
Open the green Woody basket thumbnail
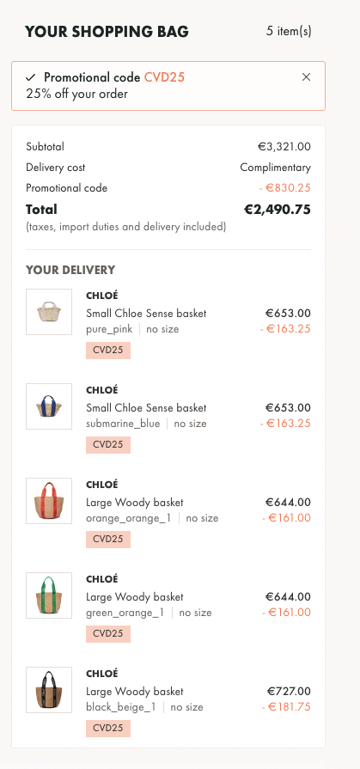tap(49, 596)
